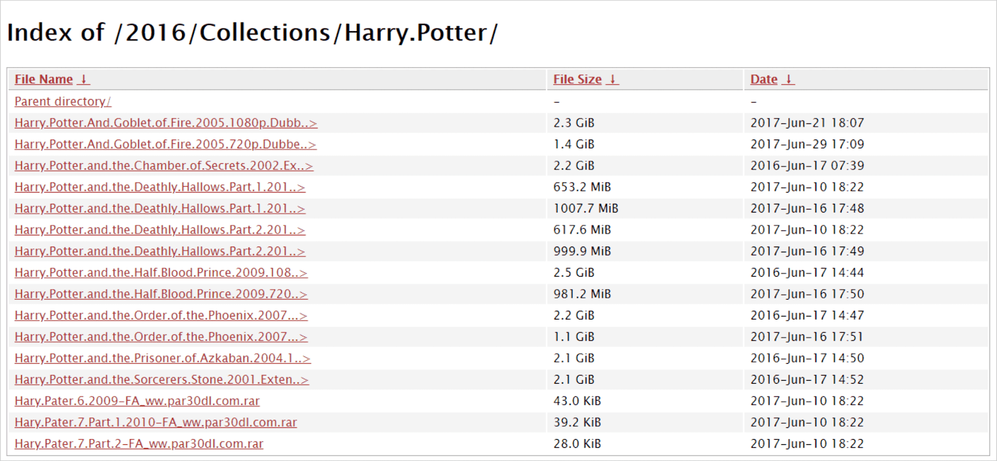Open the Parent directory link
This screenshot has height=461, width=997.
point(62,102)
